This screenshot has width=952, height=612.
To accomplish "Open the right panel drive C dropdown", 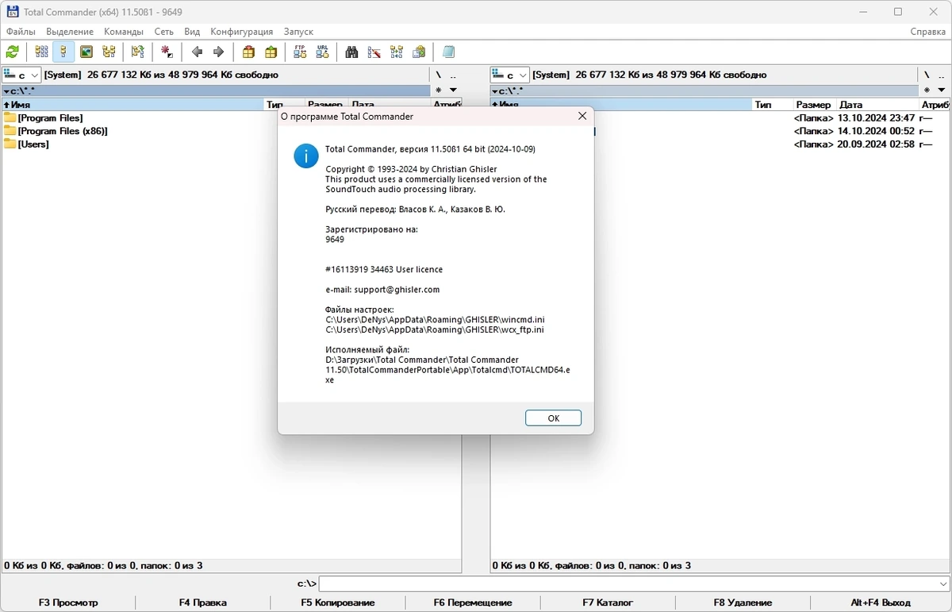I will click(510, 75).
